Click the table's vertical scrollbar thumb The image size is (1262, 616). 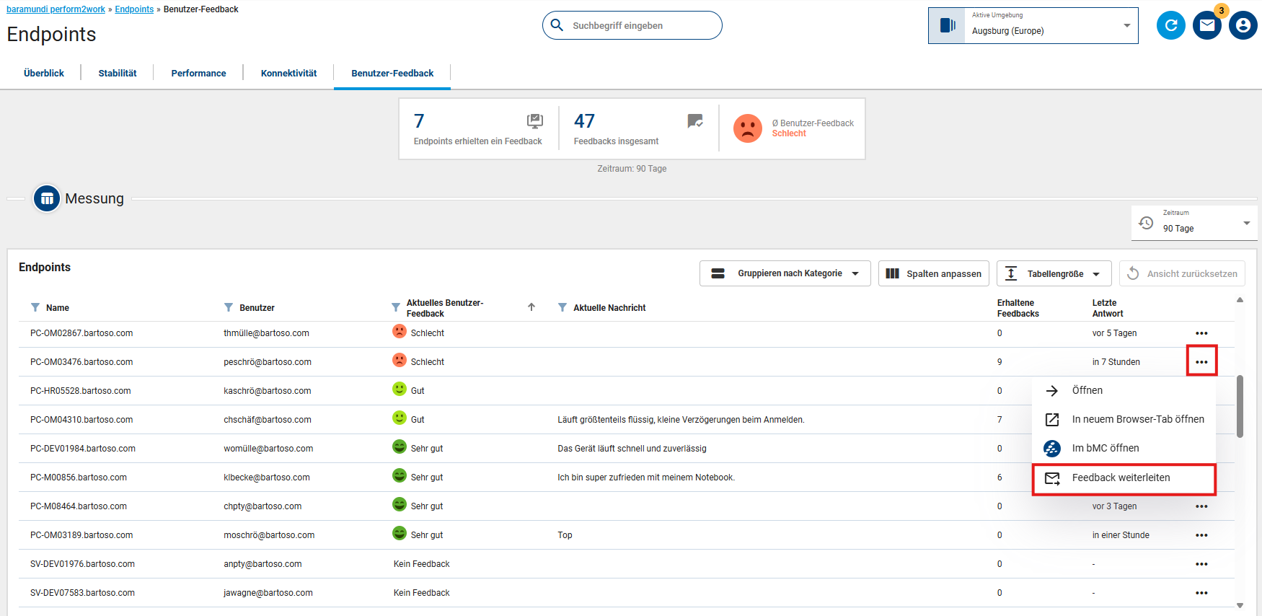1240,405
